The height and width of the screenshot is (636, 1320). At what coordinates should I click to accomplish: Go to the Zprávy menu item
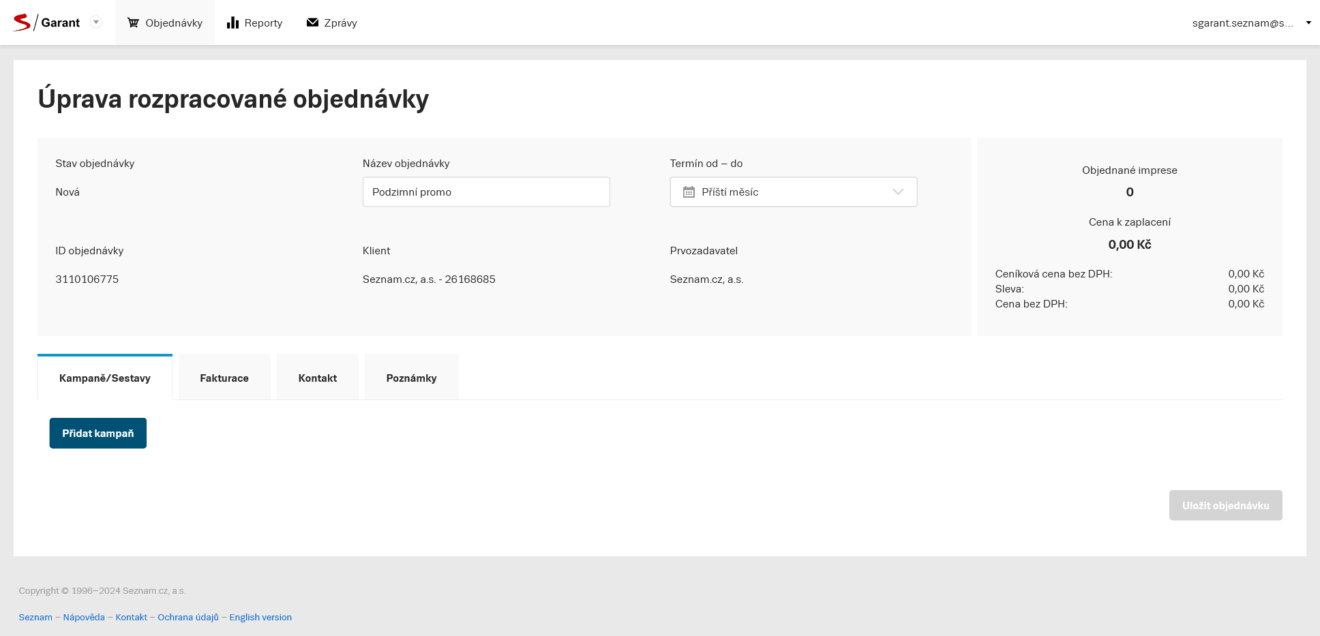(x=340, y=23)
